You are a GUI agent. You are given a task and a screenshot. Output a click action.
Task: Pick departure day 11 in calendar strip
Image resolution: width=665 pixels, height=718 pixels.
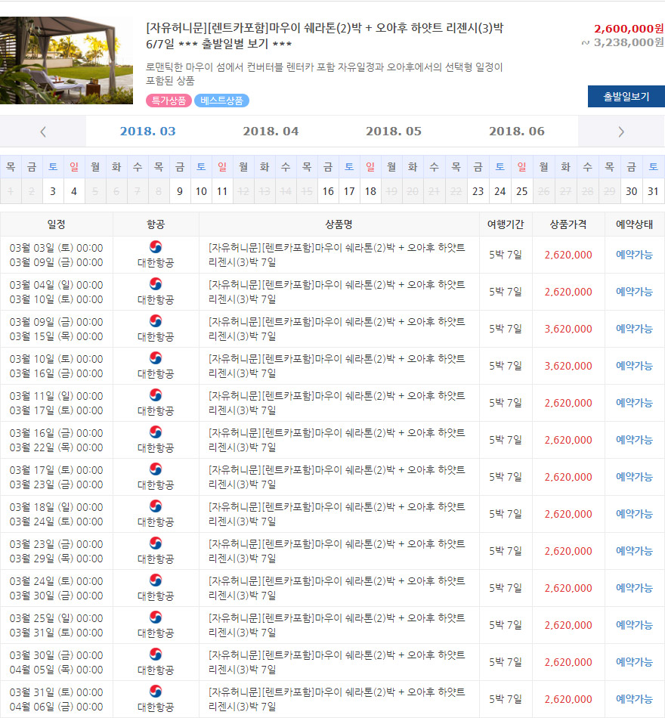(222, 191)
